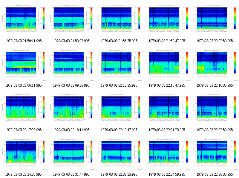Open the spectrogram thumbnail for 22:09:23.995
Screen dimensions: 239x178
tap(71, 65)
